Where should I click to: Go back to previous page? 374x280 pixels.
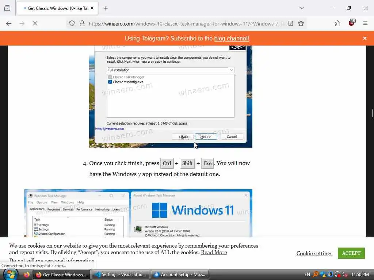(9, 23)
